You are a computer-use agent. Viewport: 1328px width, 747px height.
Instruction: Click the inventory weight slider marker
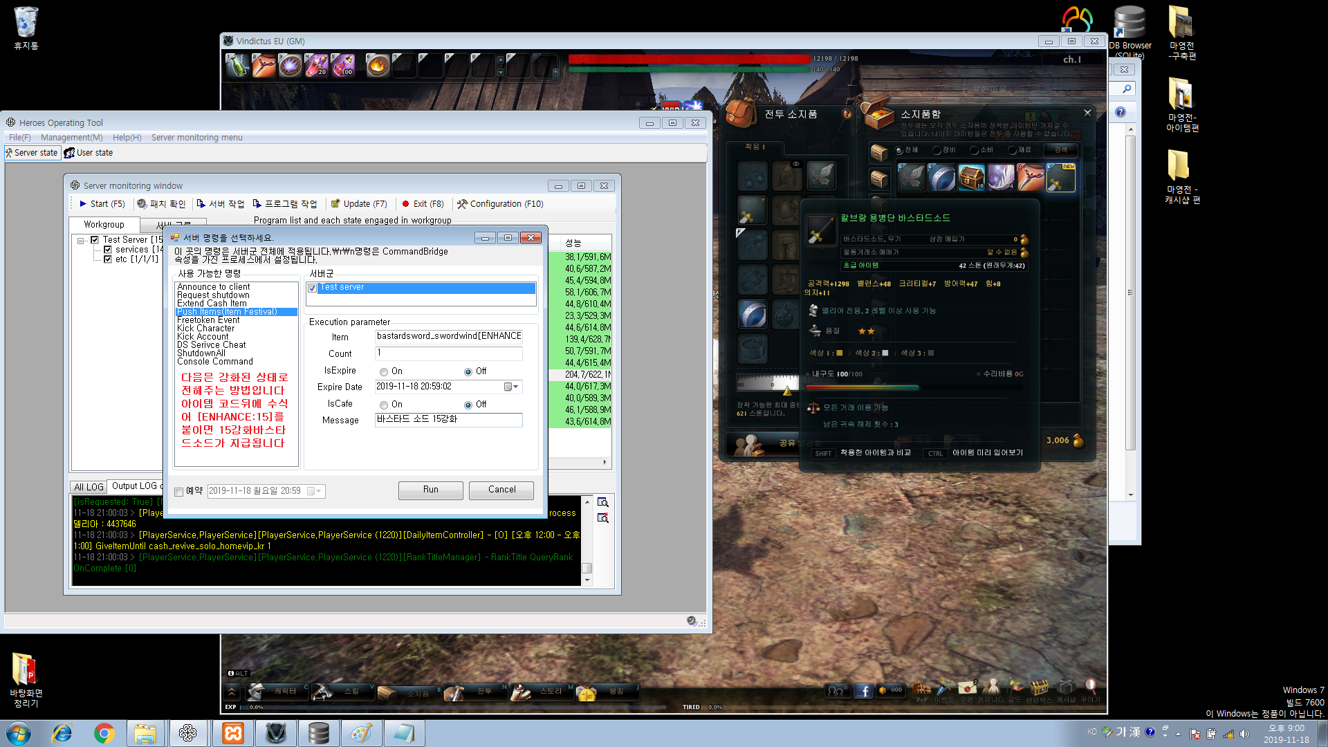pos(787,390)
